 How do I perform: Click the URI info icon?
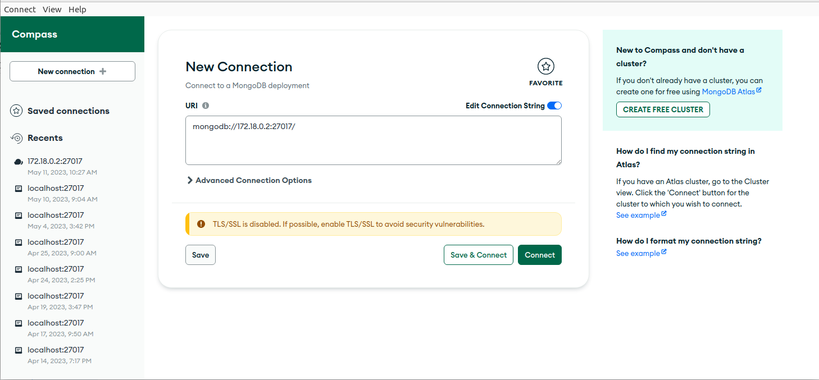(206, 106)
